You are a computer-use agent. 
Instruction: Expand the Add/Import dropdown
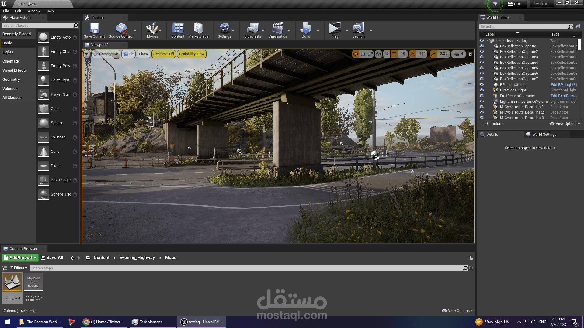(x=20, y=258)
